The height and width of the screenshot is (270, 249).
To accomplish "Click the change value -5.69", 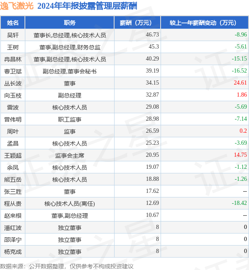I will coord(241,107).
